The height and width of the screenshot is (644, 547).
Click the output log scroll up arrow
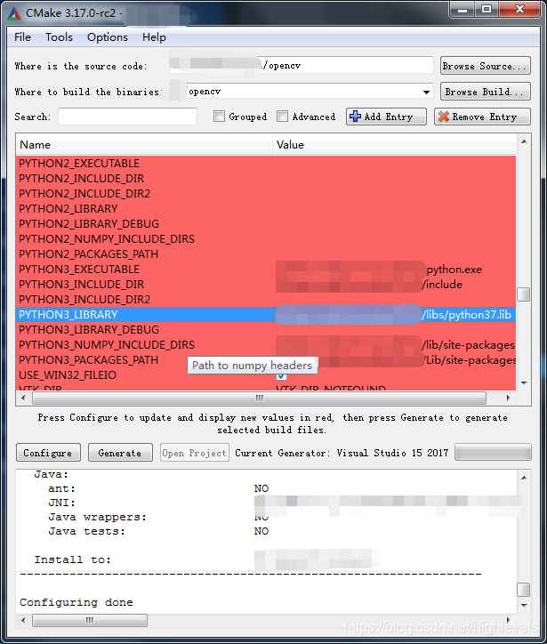coord(524,478)
